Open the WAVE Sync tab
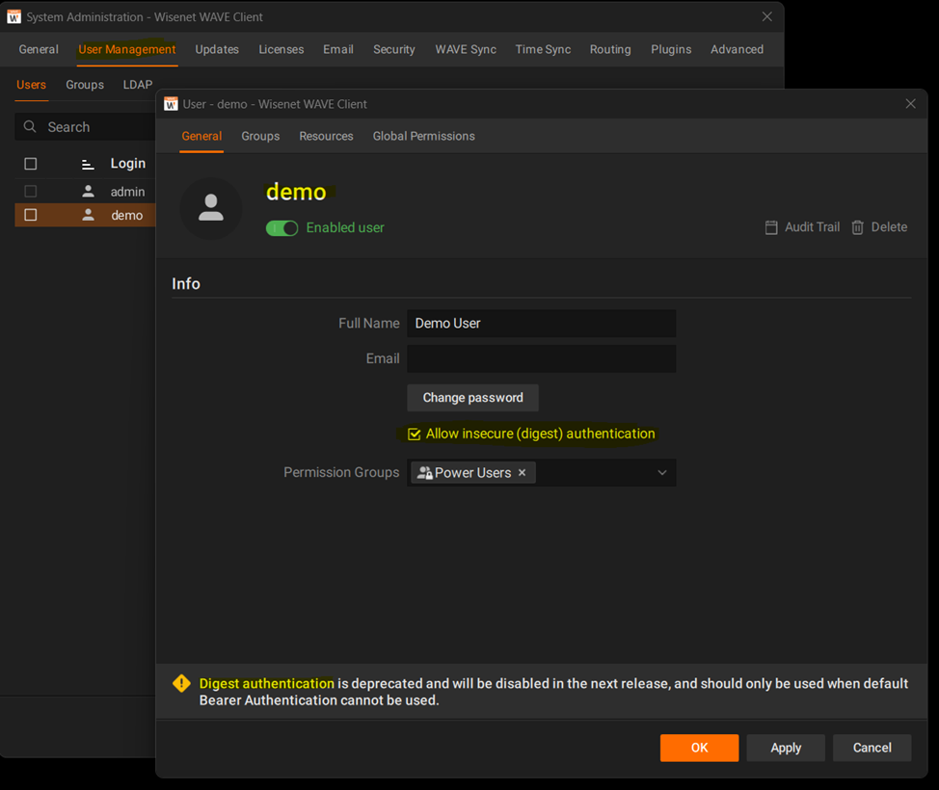Screen dimensions: 939x790 coord(466,49)
